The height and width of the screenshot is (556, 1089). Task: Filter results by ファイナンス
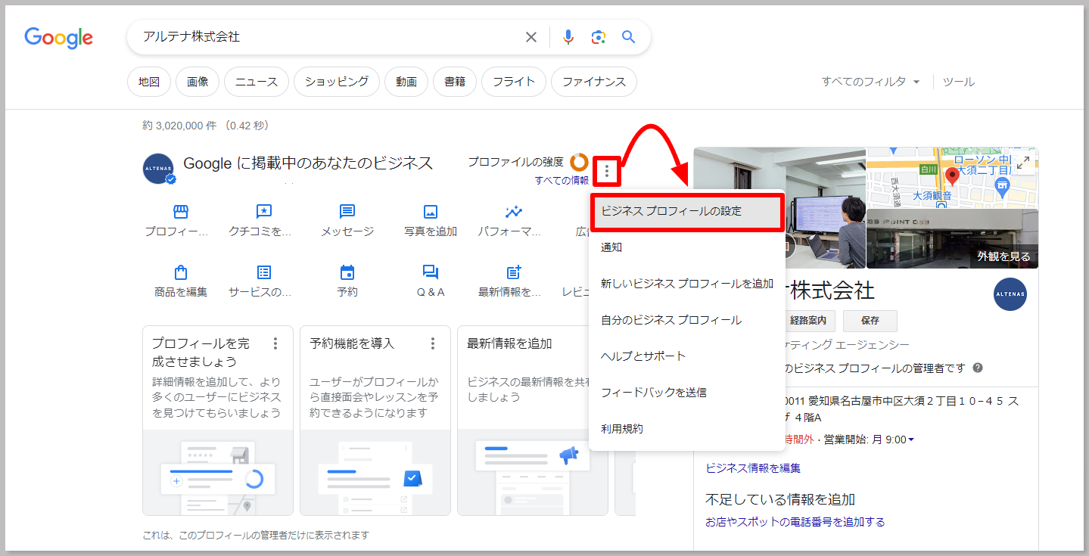(x=594, y=82)
